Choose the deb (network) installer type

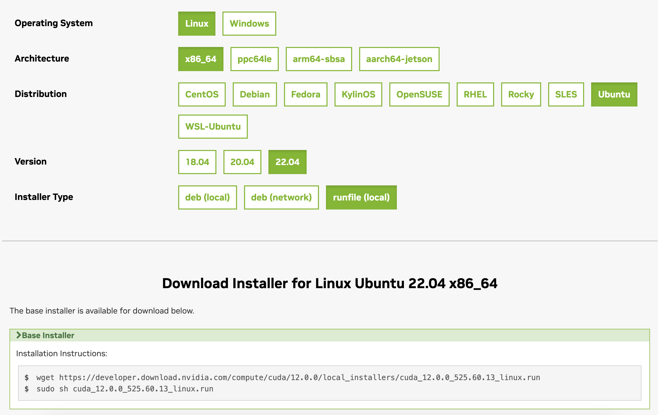281,197
